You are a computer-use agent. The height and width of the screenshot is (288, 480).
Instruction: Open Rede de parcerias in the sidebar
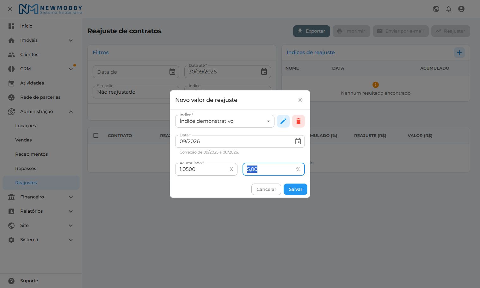click(x=41, y=97)
